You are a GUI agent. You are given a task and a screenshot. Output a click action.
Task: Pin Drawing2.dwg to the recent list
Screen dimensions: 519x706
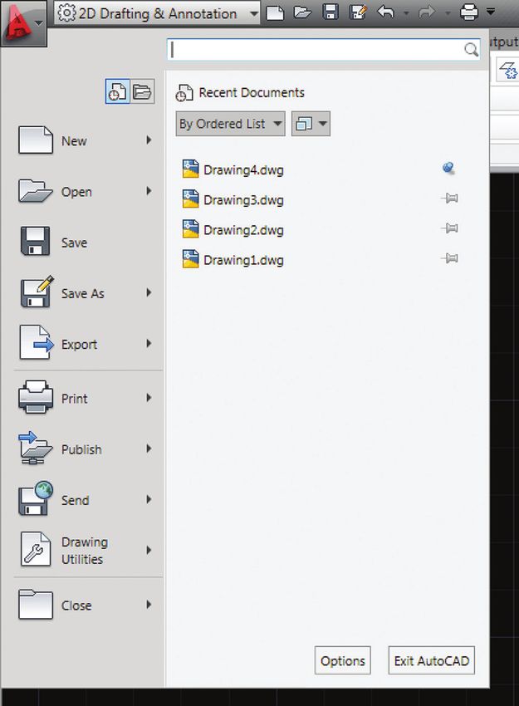coord(449,228)
